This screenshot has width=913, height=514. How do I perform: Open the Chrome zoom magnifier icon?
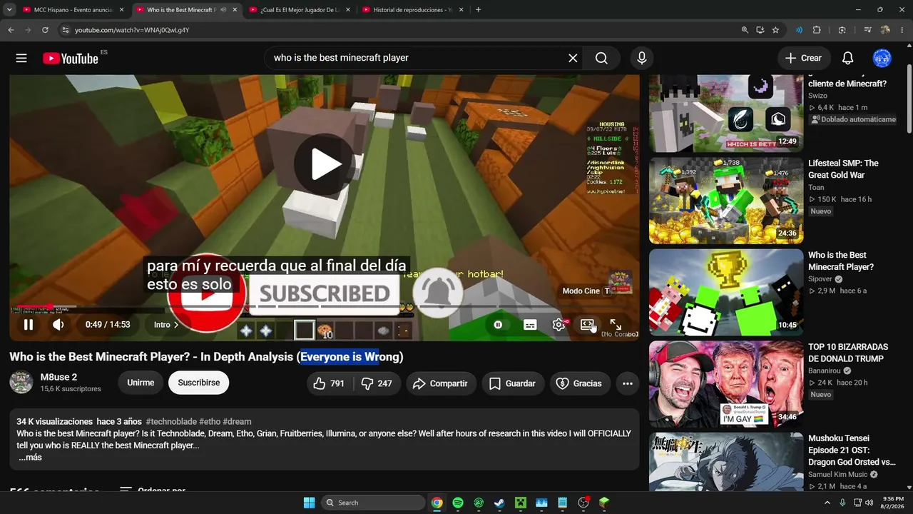point(745,30)
